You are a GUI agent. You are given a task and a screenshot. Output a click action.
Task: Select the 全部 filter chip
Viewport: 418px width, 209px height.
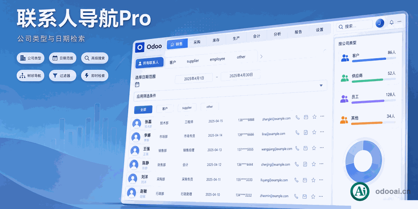143,110
